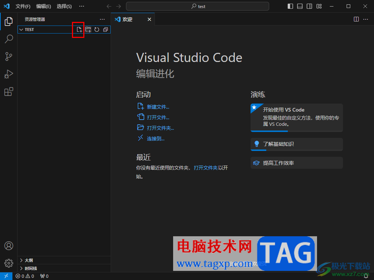
Task: Click 打开文件夹 link in recent section
Action: click(206, 168)
